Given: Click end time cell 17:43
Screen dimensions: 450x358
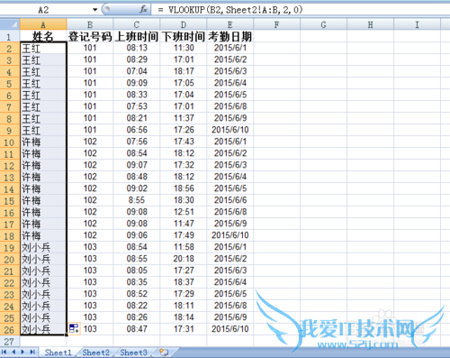Looking at the screenshot, I should (x=184, y=142).
